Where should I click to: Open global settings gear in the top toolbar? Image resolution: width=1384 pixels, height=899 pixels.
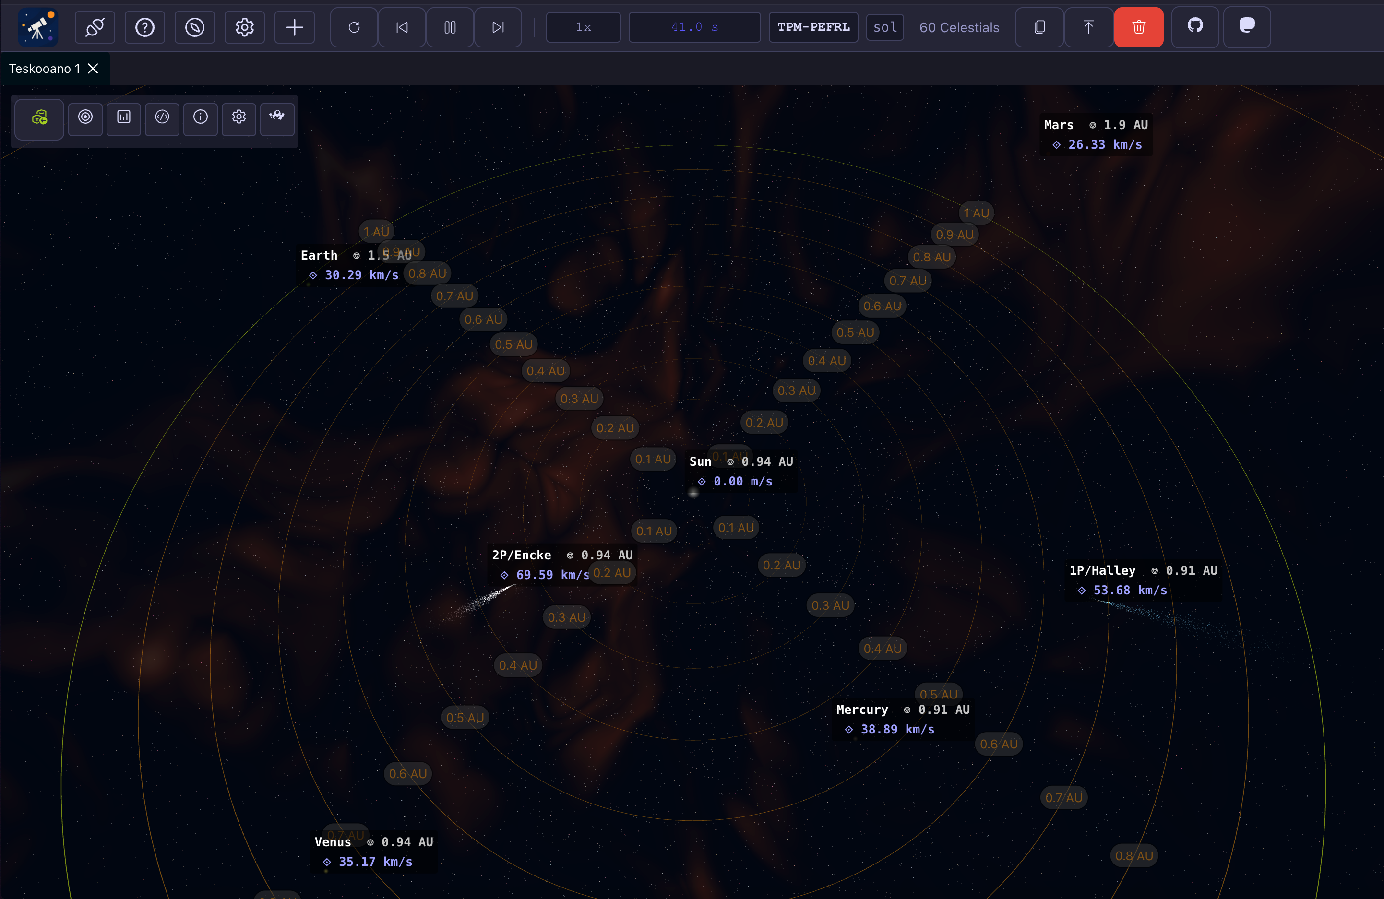pos(245,27)
